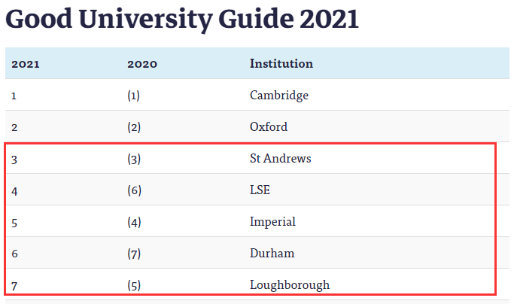Click the Imperial institution name
This screenshot has width=514, height=304.
point(272,222)
